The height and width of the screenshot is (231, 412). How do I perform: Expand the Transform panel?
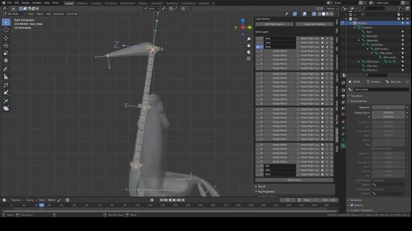356,96
